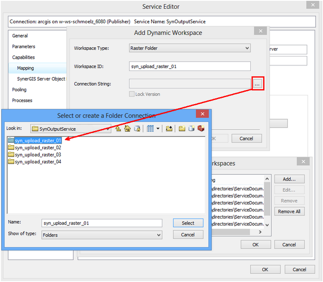Open the Parameters section in sidebar
323x282 pixels.
tap(24, 47)
